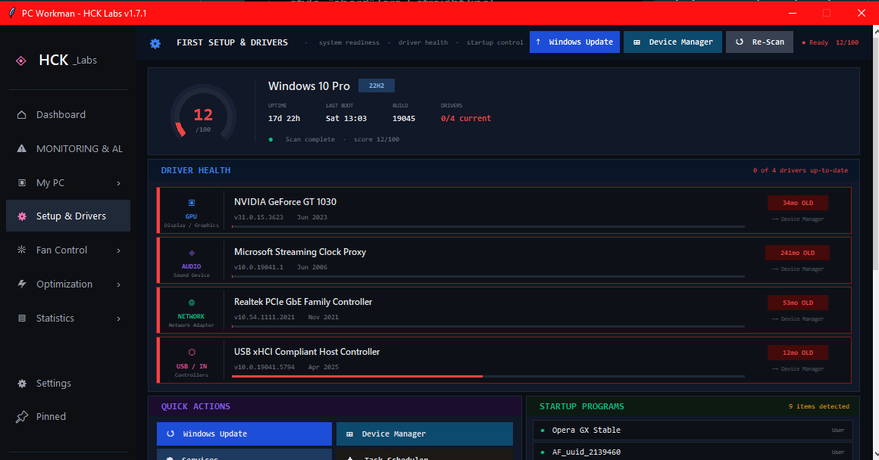879x460 pixels.
Task: Click the feather app icon in title bar
Action: [x=11, y=13]
